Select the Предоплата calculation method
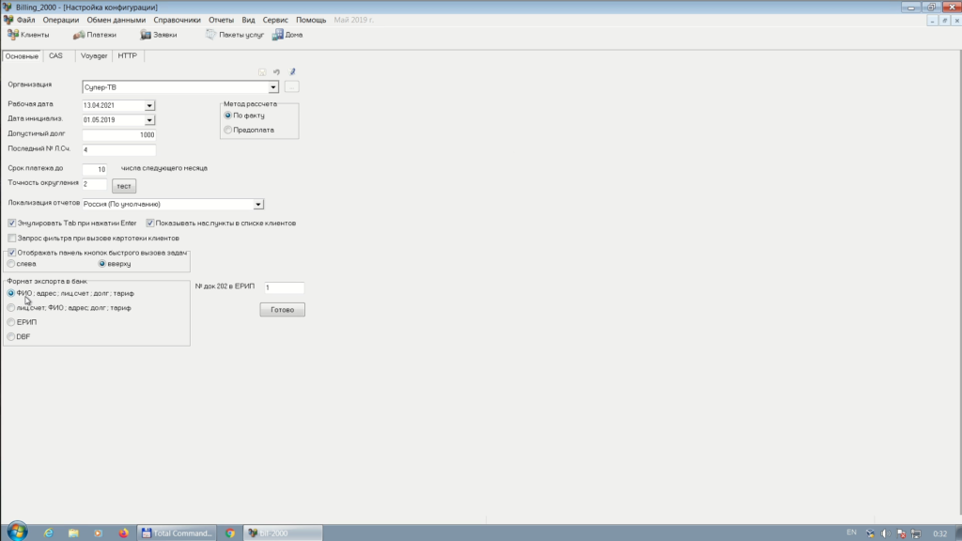The width and height of the screenshot is (962, 541). [228, 130]
